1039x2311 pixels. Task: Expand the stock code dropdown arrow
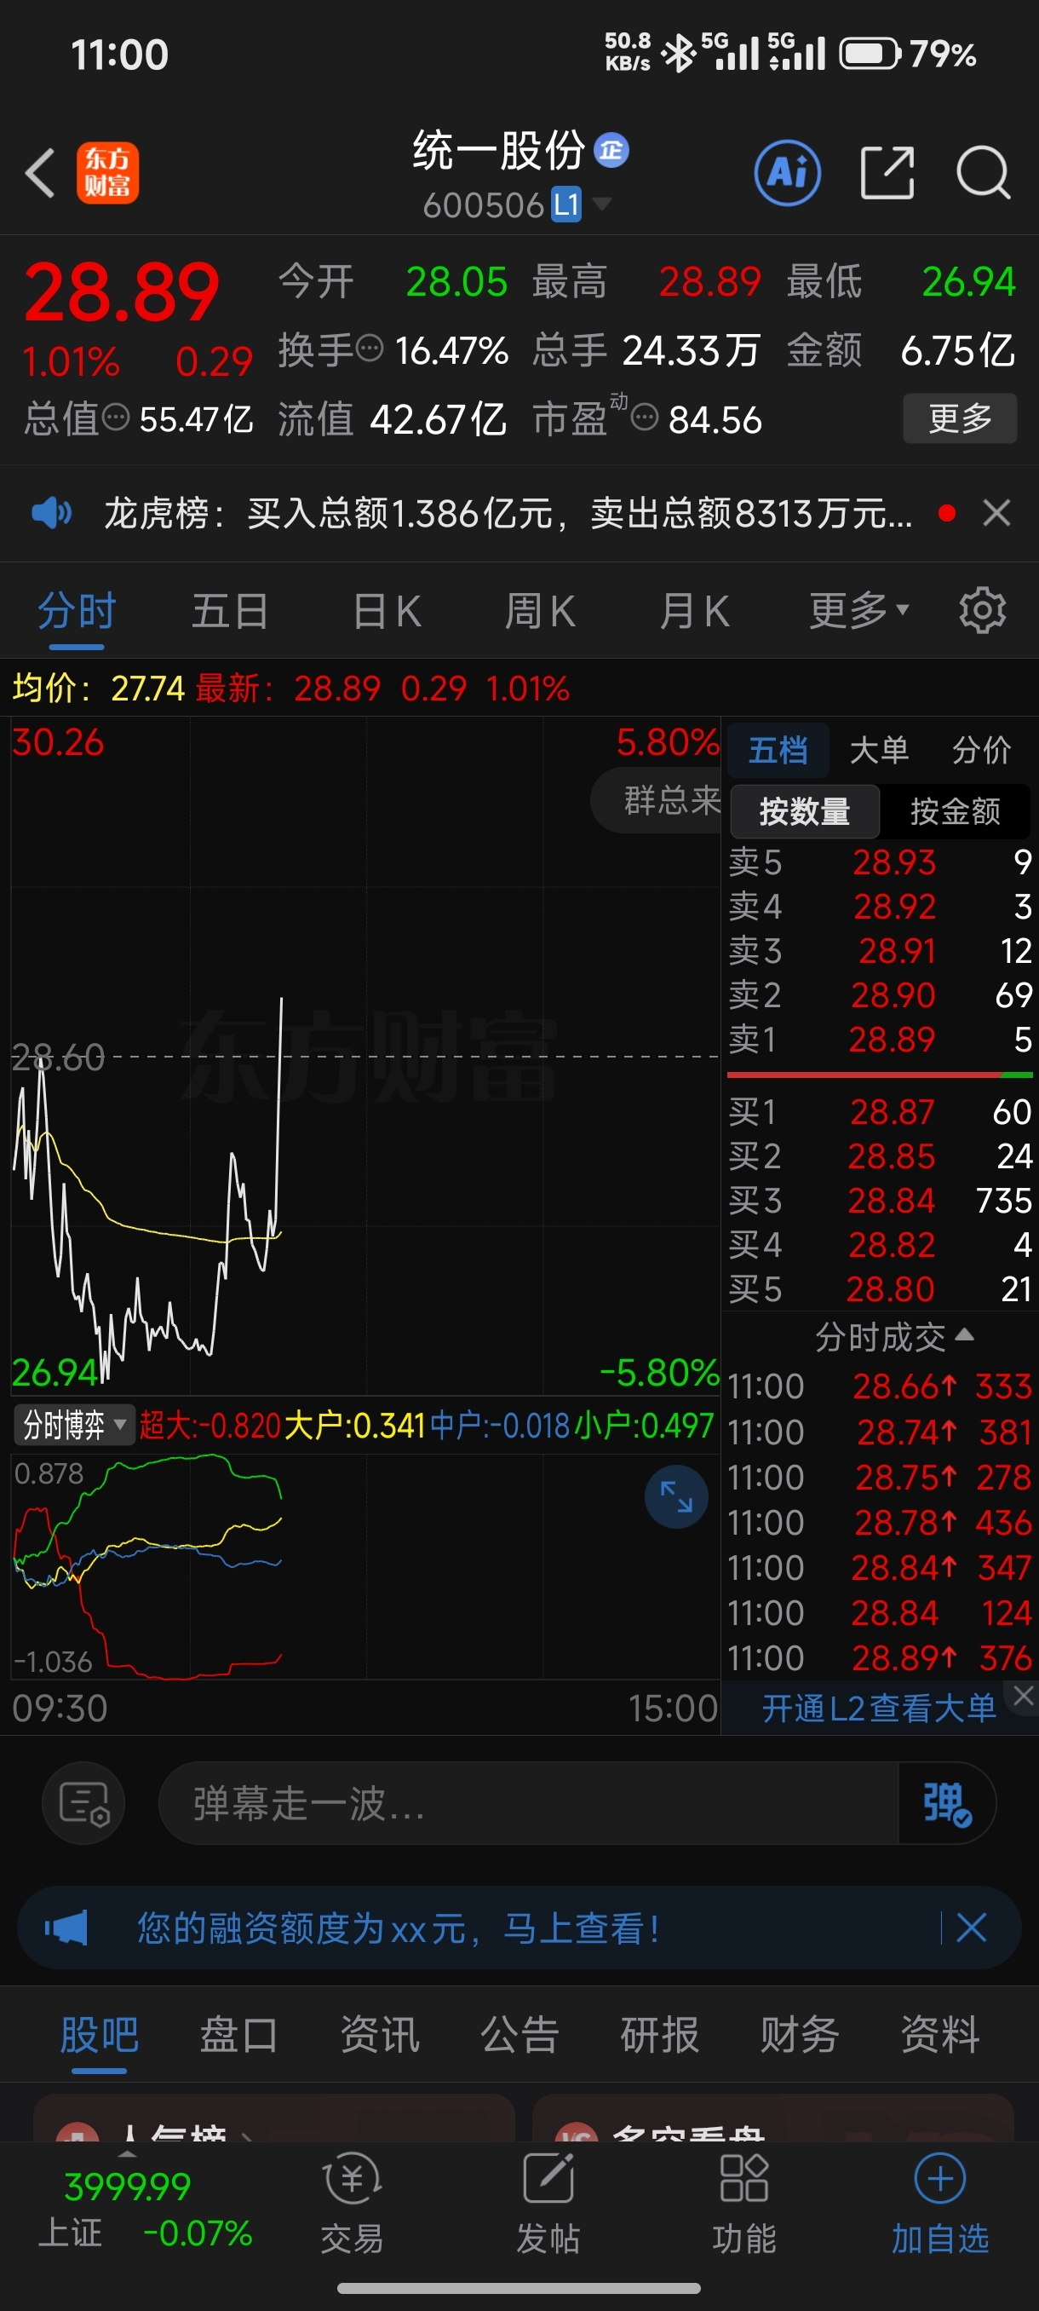(x=601, y=204)
